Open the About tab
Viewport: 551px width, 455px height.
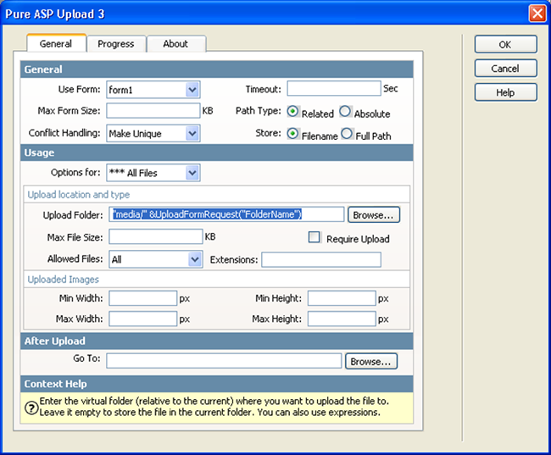click(x=175, y=44)
